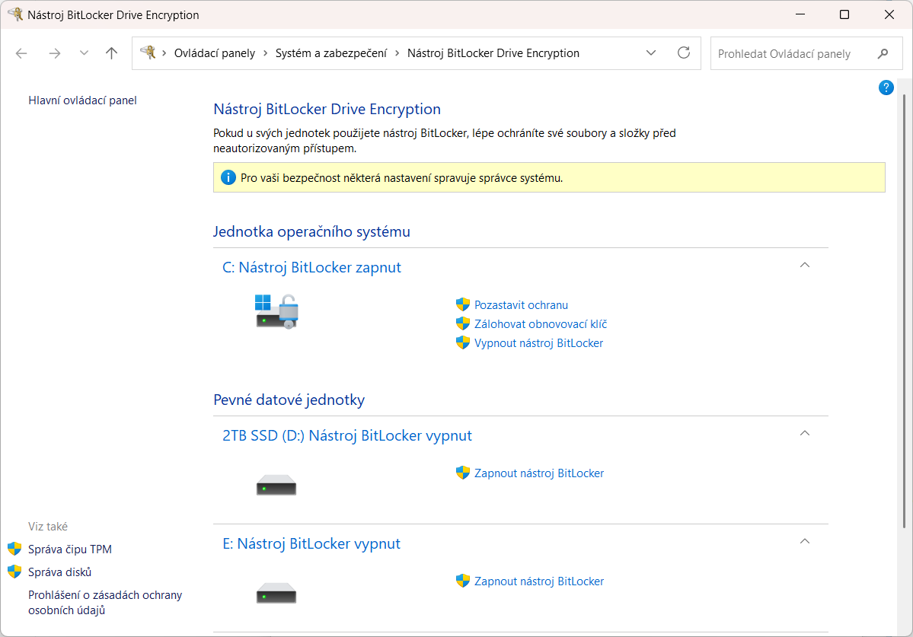913x637 pixels.
Task: Open Správa čipu TPM link
Action: click(x=70, y=549)
